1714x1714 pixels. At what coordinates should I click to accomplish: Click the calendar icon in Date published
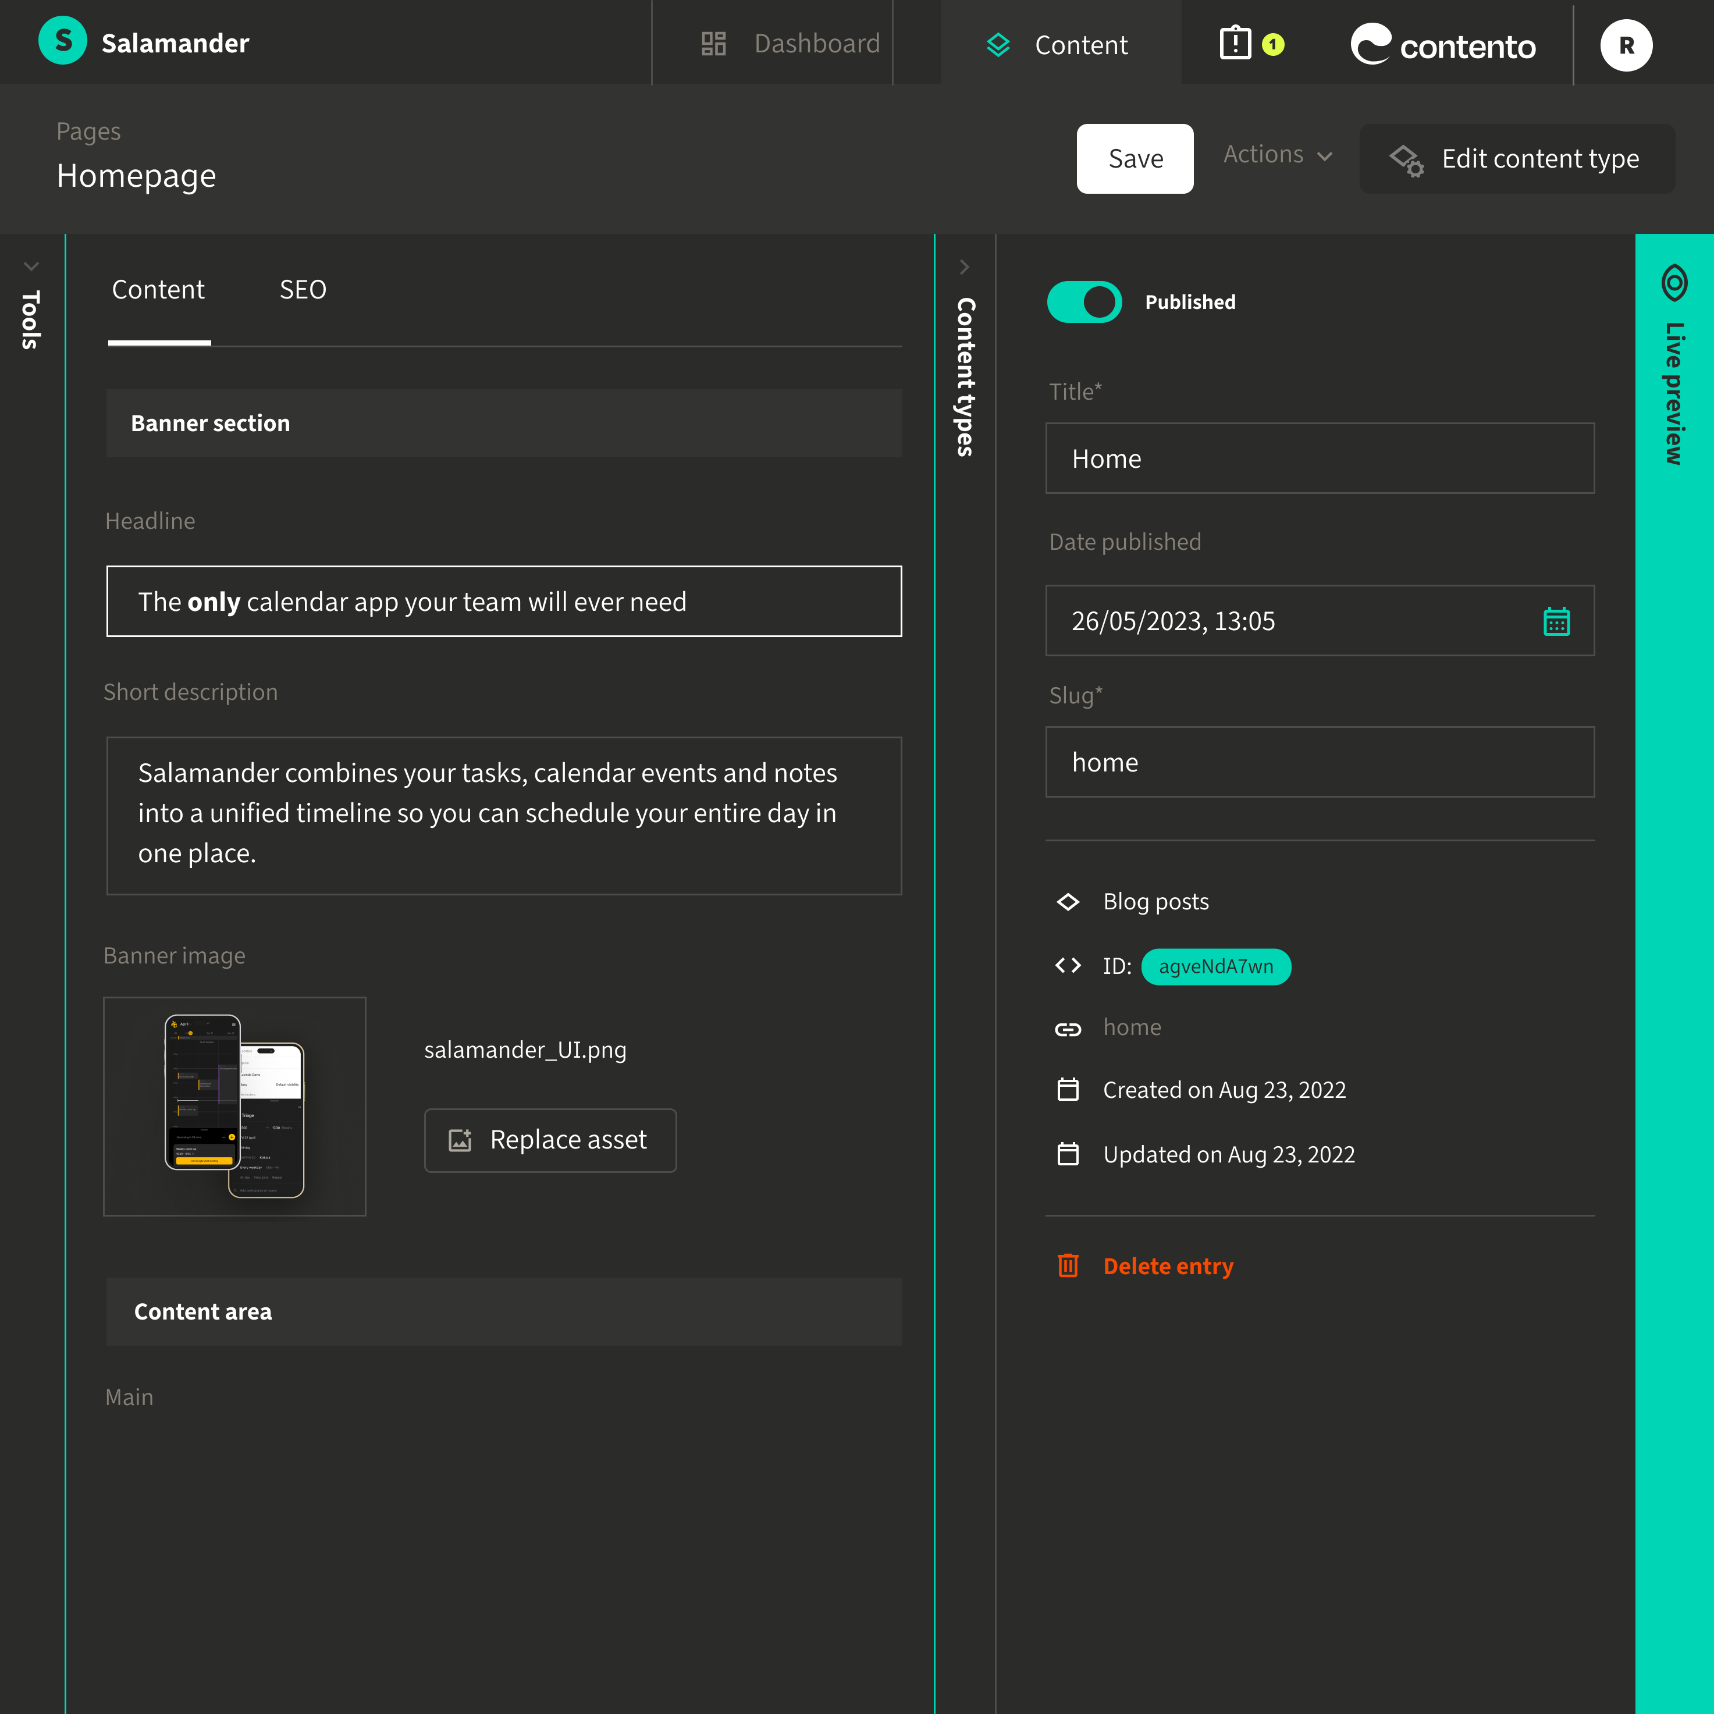tap(1556, 621)
